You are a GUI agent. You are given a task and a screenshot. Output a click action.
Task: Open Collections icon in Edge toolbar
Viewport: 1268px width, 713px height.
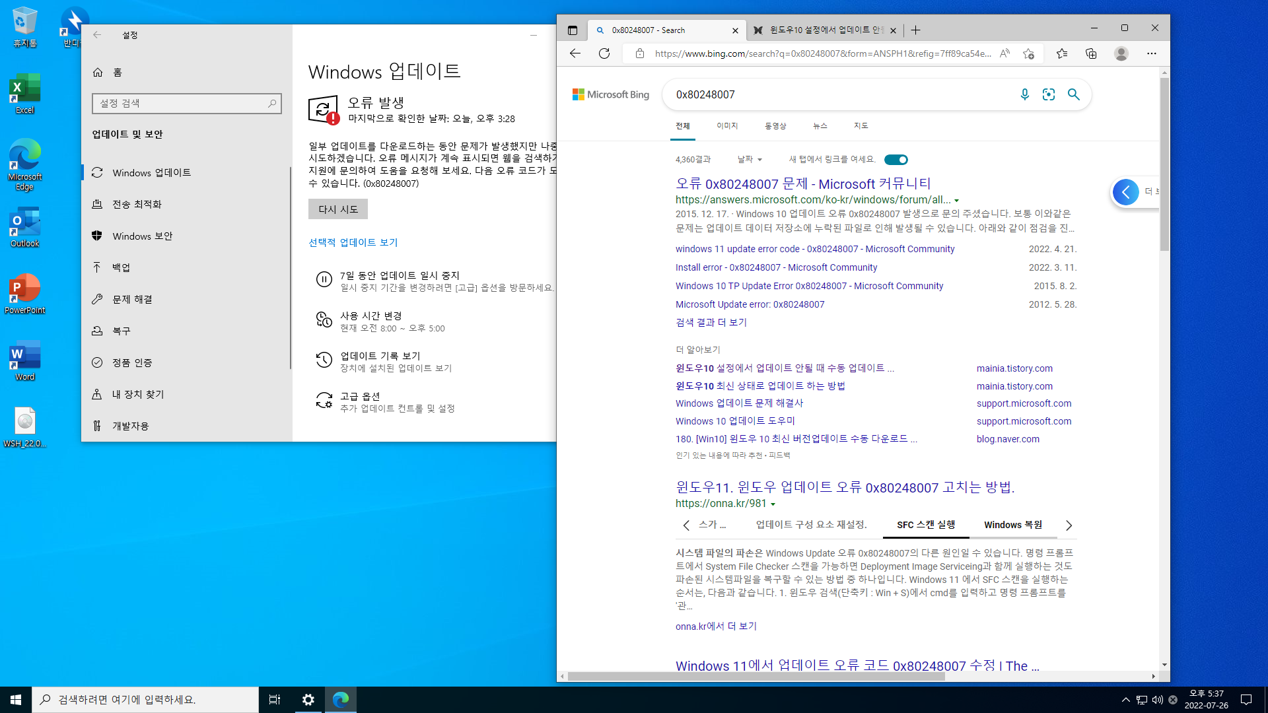point(1091,53)
